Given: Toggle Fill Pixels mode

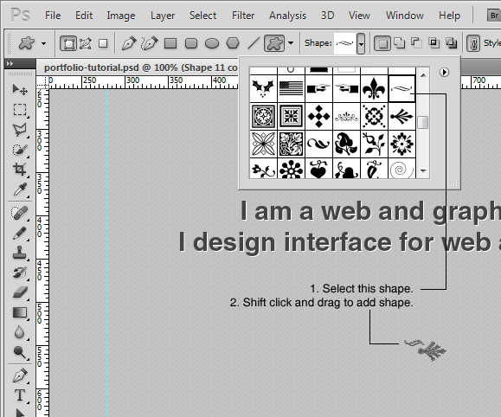Looking at the screenshot, I should [103, 43].
